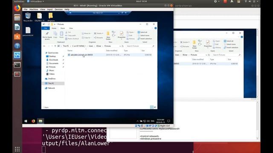Screen dimensions: 273x153
Task: Click Firefox on the Windows taskbar
Action: tap(33, 121)
